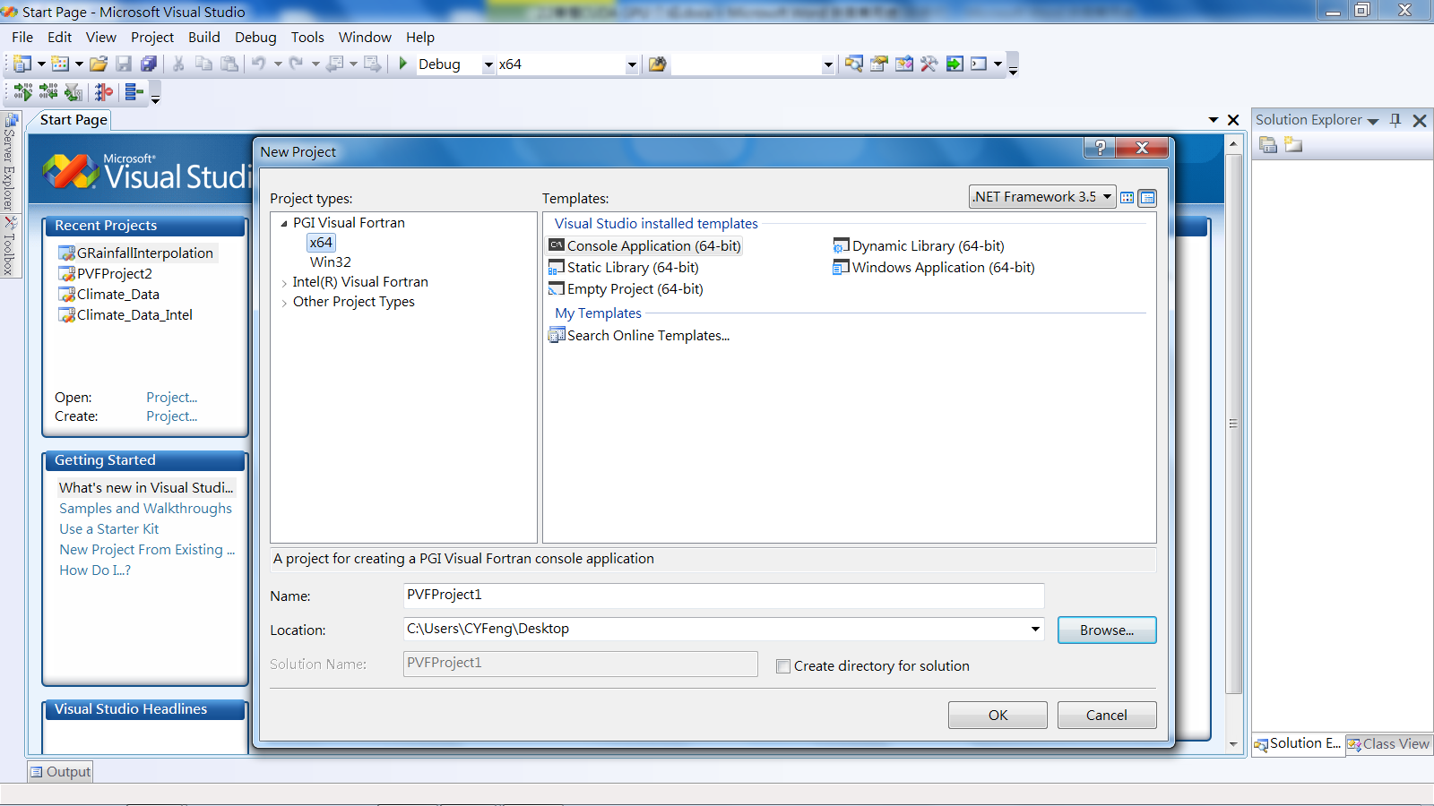1434x806 pixels.
Task: Click the Open File toolbar icon
Action: point(99,64)
